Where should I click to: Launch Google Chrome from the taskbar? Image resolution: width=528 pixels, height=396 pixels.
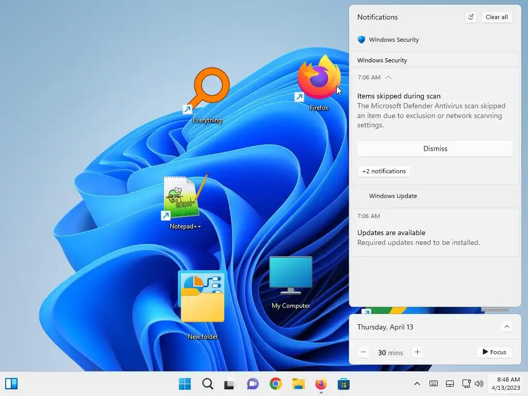point(275,384)
